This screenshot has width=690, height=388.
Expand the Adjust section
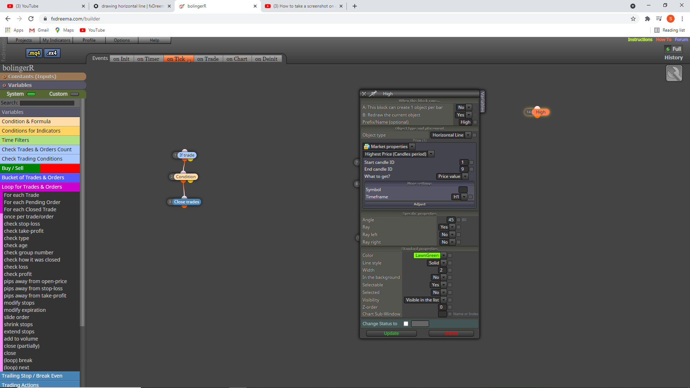419,204
